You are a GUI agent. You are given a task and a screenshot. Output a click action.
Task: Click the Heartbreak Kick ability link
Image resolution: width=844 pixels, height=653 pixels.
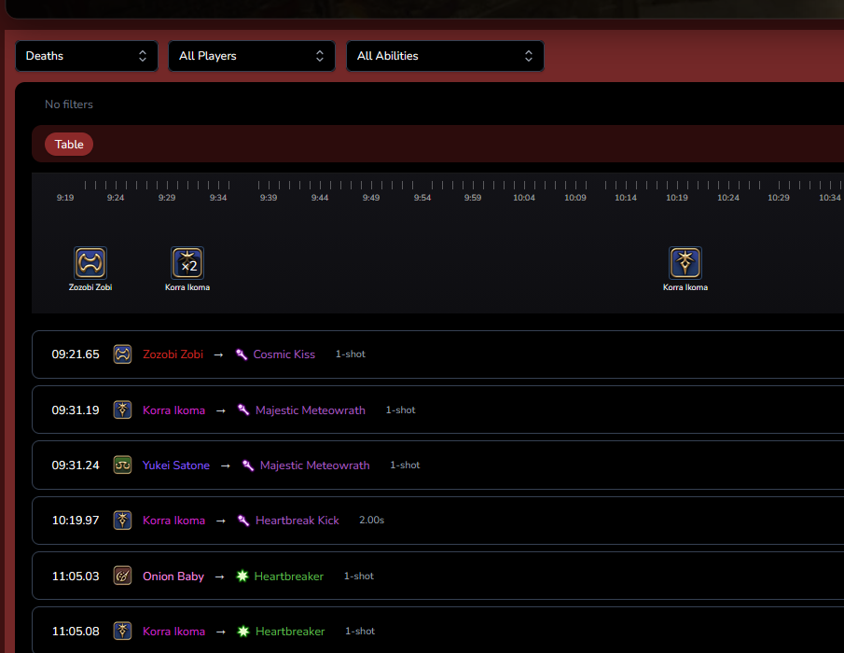pyautogui.click(x=297, y=521)
